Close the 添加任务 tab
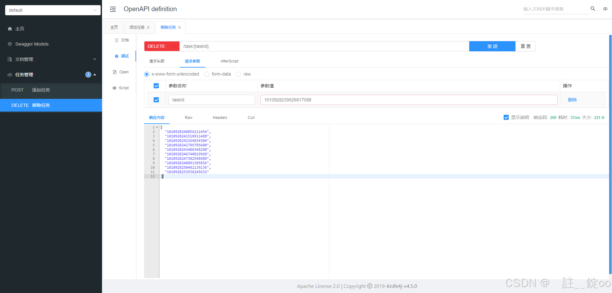Viewport: 612px width, 293px height. (148, 27)
